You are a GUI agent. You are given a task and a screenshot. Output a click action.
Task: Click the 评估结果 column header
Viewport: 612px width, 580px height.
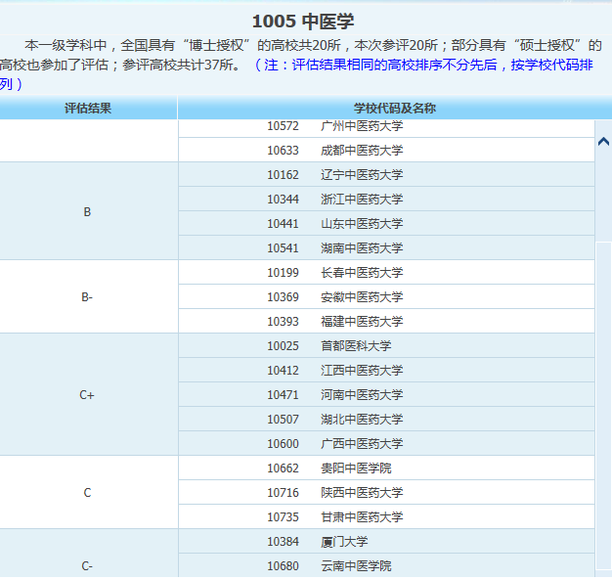(88, 109)
